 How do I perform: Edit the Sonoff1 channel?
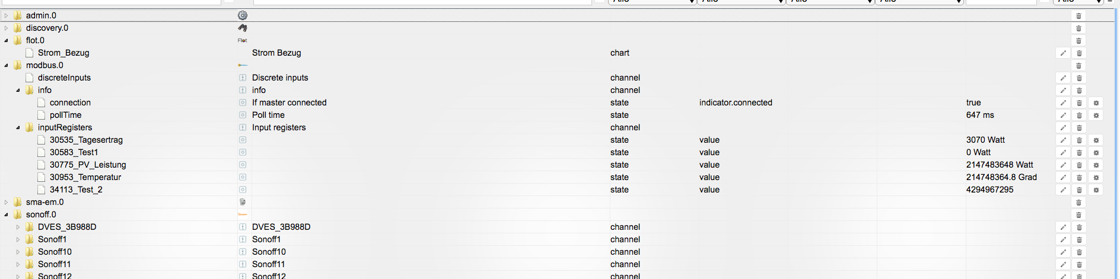pos(1063,240)
